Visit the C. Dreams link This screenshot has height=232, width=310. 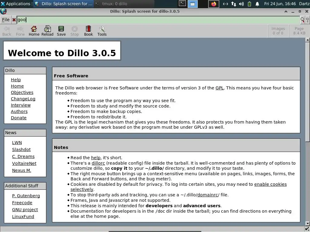(23, 156)
